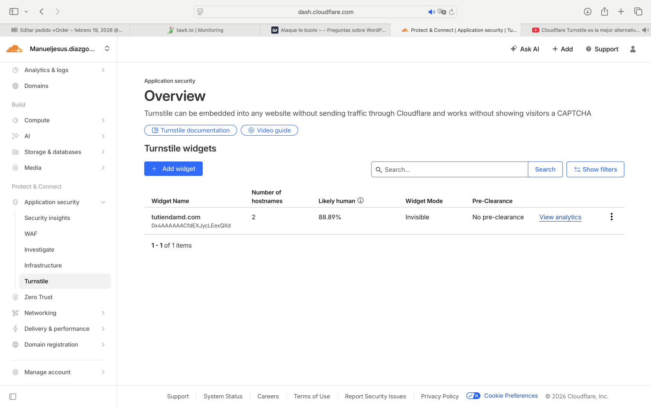The width and height of the screenshot is (651, 407).
Task: Collapse sidebar using bottom-left panel icon
Action: [x=13, y=396]
